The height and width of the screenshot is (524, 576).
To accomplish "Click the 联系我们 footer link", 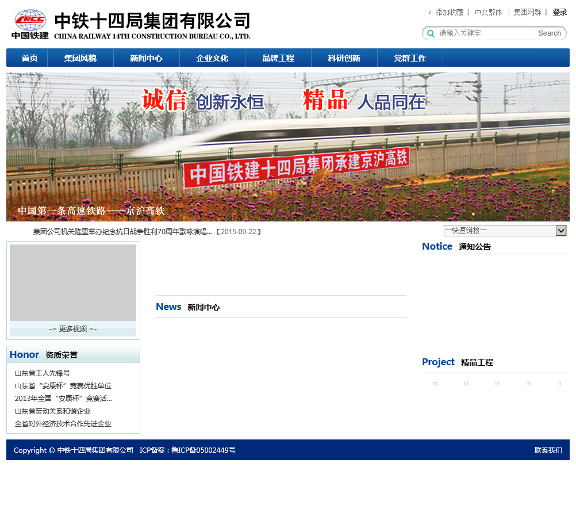I will click(548, 450).
